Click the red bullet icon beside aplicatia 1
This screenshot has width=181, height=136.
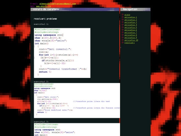pos(122,17)
